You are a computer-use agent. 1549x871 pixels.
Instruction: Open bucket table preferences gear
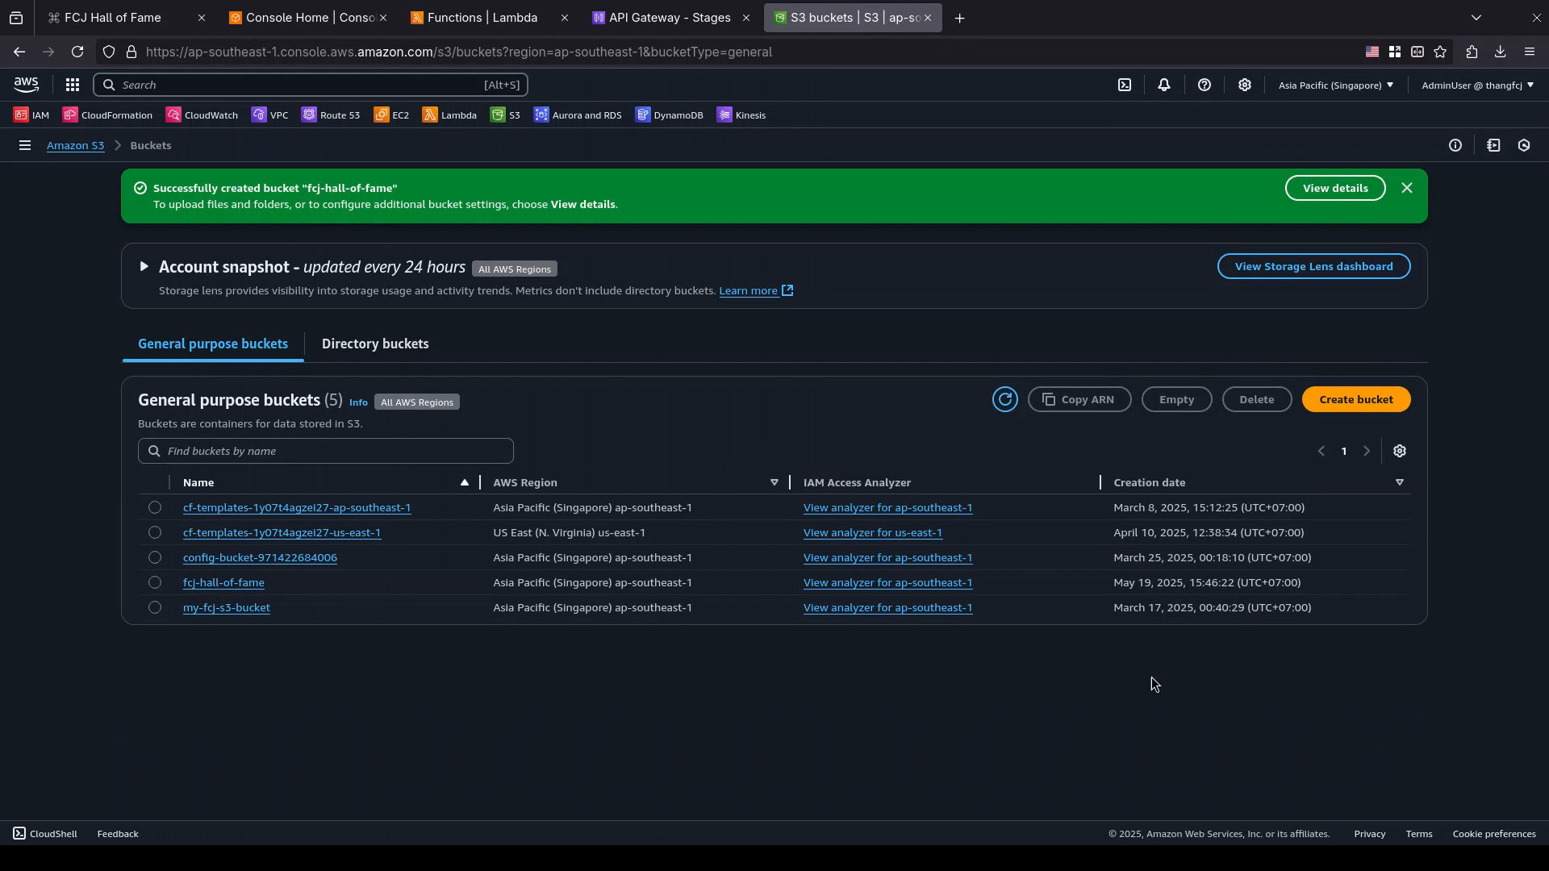pyautogui.click(x=1400, y=451)
